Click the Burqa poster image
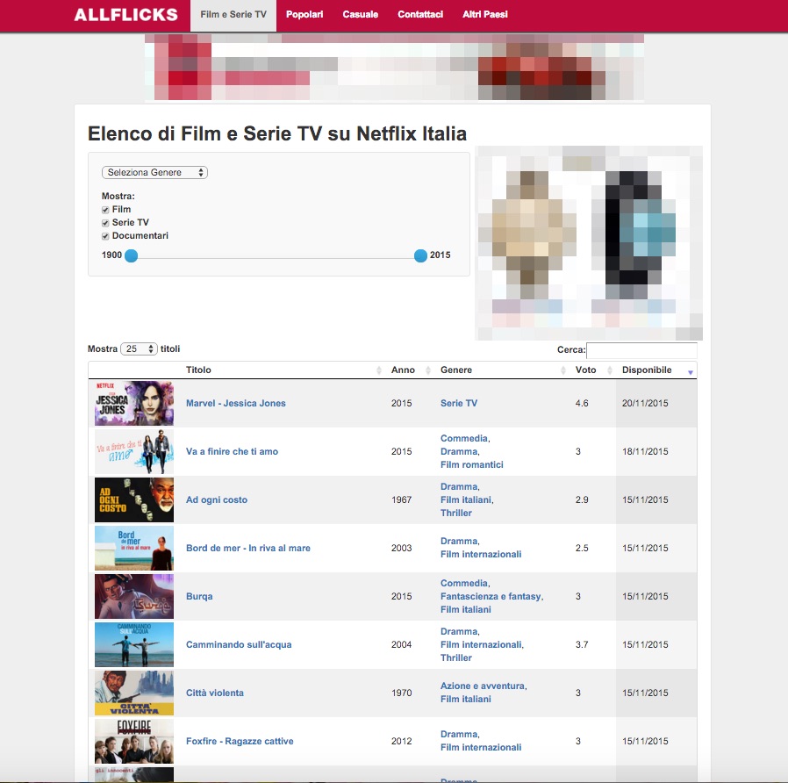Viewport: 788px width, 783px height. tap(134, 596)
